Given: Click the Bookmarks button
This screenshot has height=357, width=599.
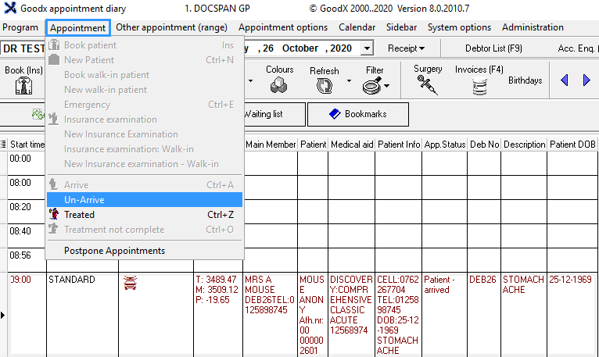Looking at the screenshot, I should (x=358, y=114).
